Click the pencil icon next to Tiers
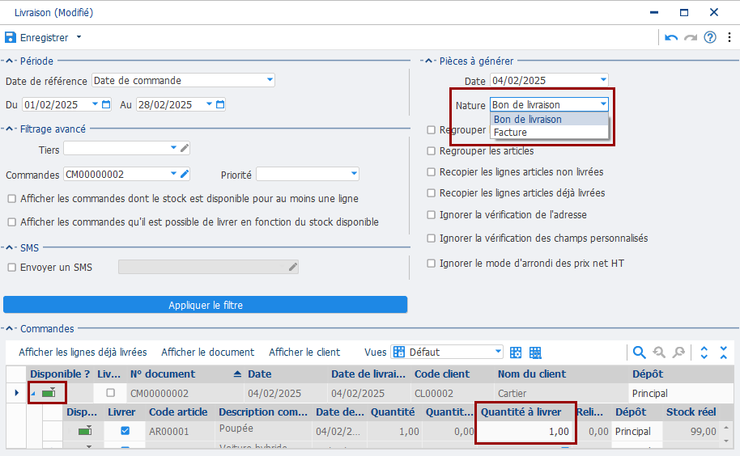Image resolution: width=740 pixels, height=456 pixels. (185, 148)
